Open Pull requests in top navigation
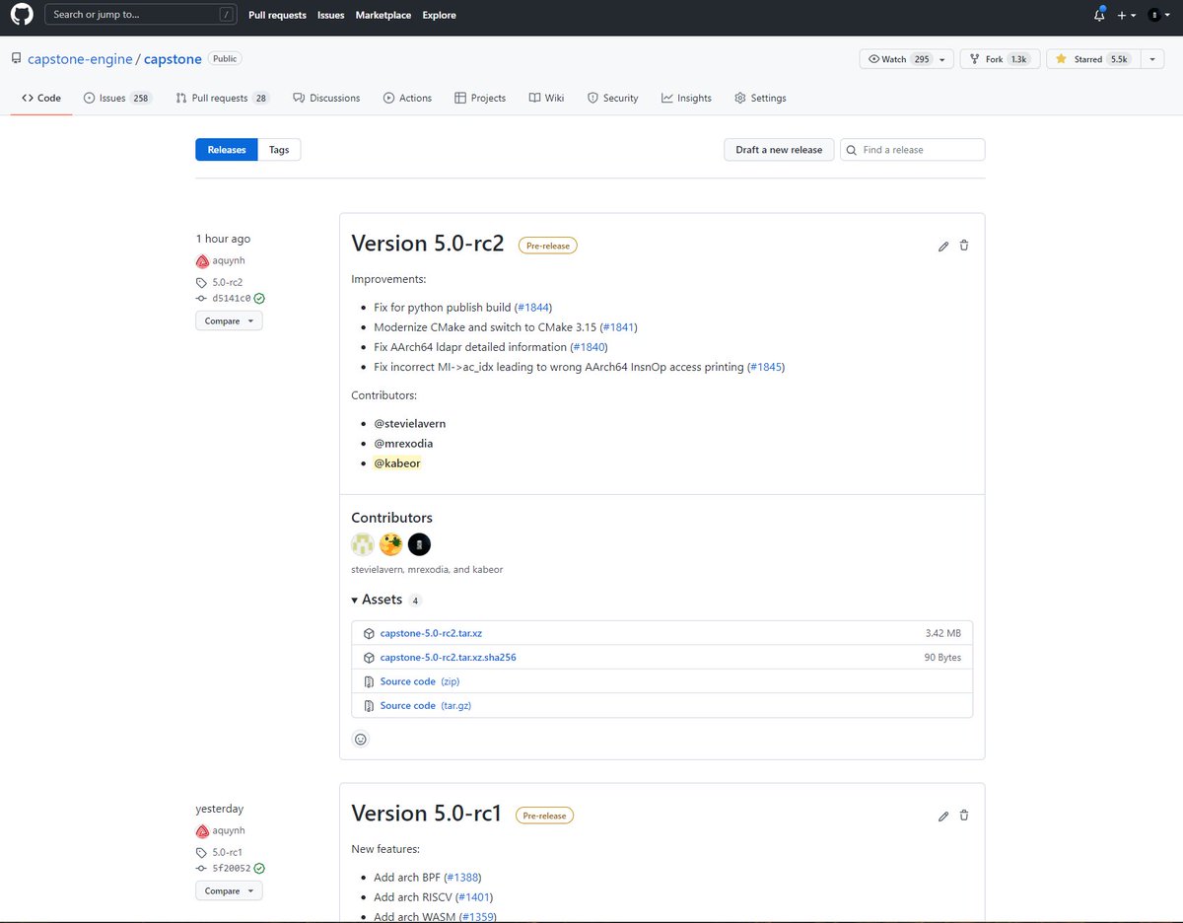This screenshot has height=923, width=1183. pos(277,15)
